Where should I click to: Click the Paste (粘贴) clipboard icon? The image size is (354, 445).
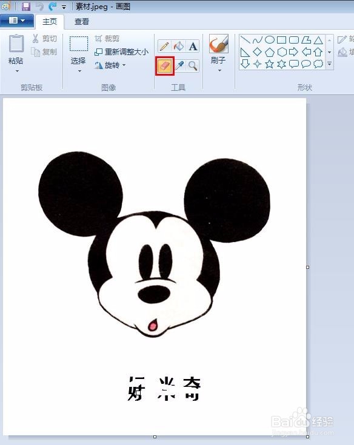click(16, 43)
